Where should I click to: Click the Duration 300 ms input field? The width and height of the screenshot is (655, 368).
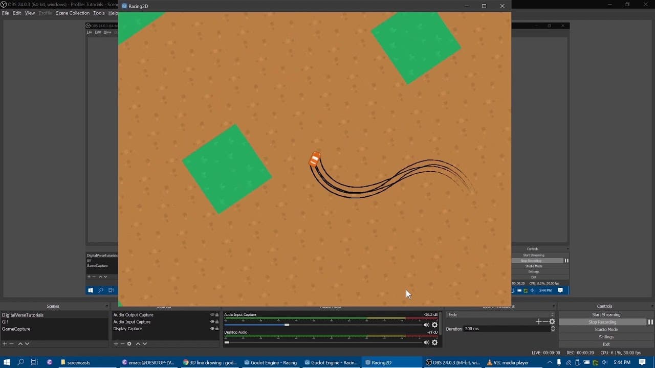(x=506, y=329)
